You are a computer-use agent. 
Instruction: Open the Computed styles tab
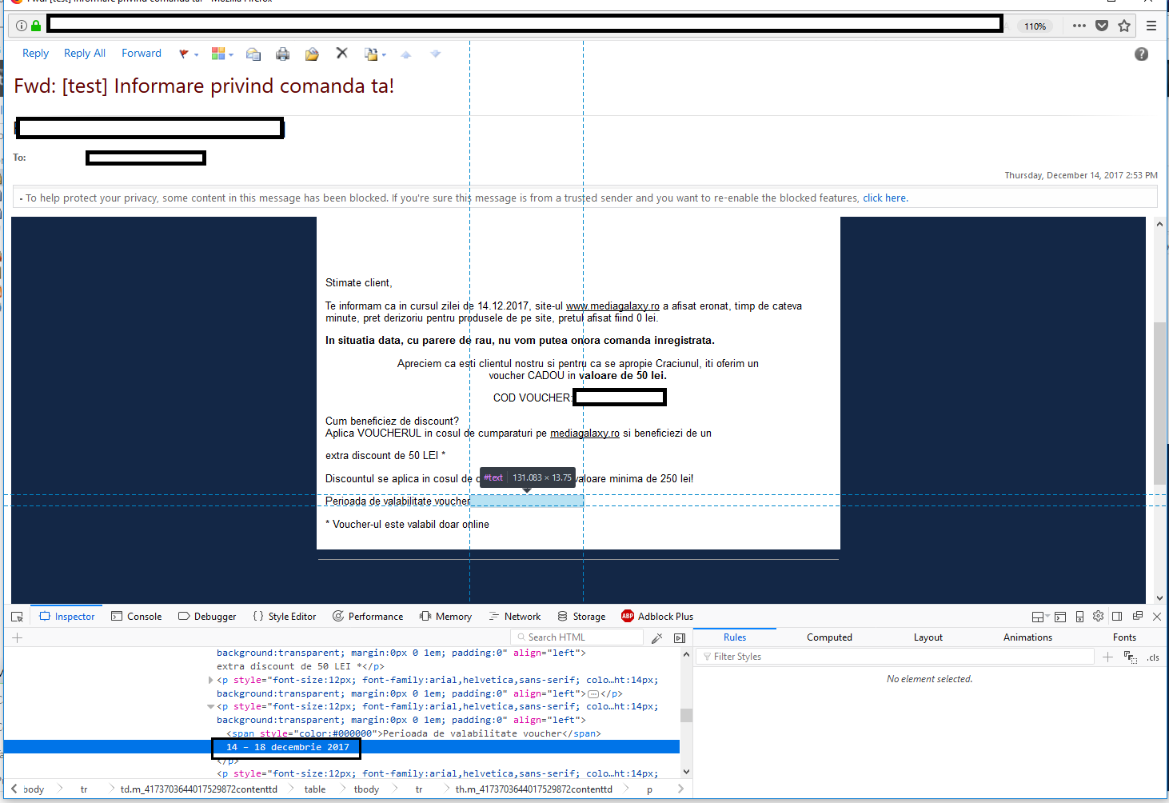point(829,637)
